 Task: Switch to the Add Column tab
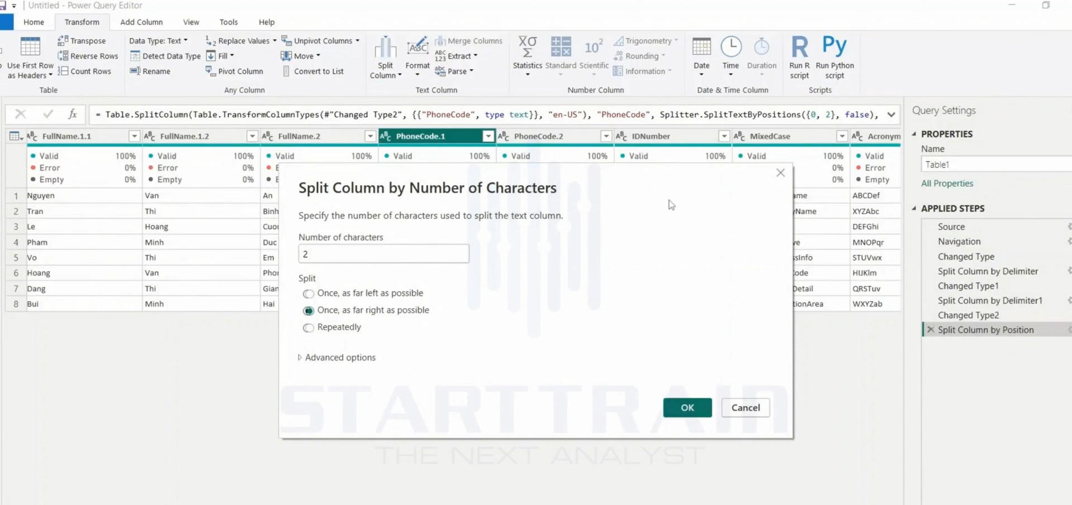pos(141,22)
